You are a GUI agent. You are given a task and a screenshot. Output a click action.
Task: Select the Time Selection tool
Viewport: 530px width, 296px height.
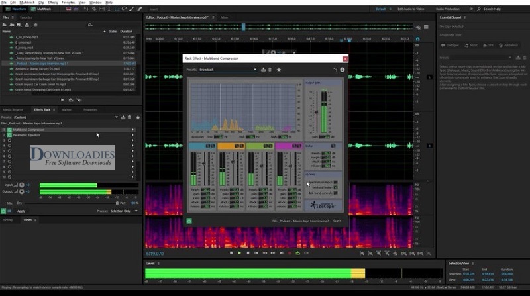pyautogui.click(x=109, y=9)
